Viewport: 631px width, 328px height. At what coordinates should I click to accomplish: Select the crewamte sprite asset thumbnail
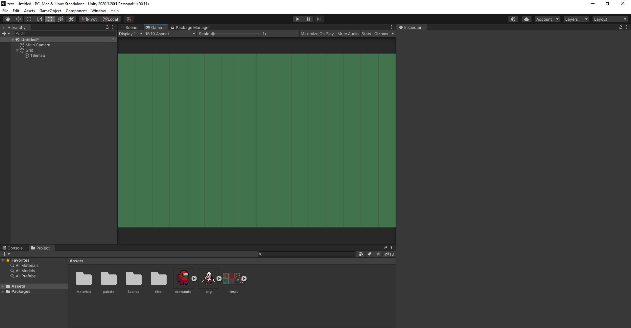[183, 278]
